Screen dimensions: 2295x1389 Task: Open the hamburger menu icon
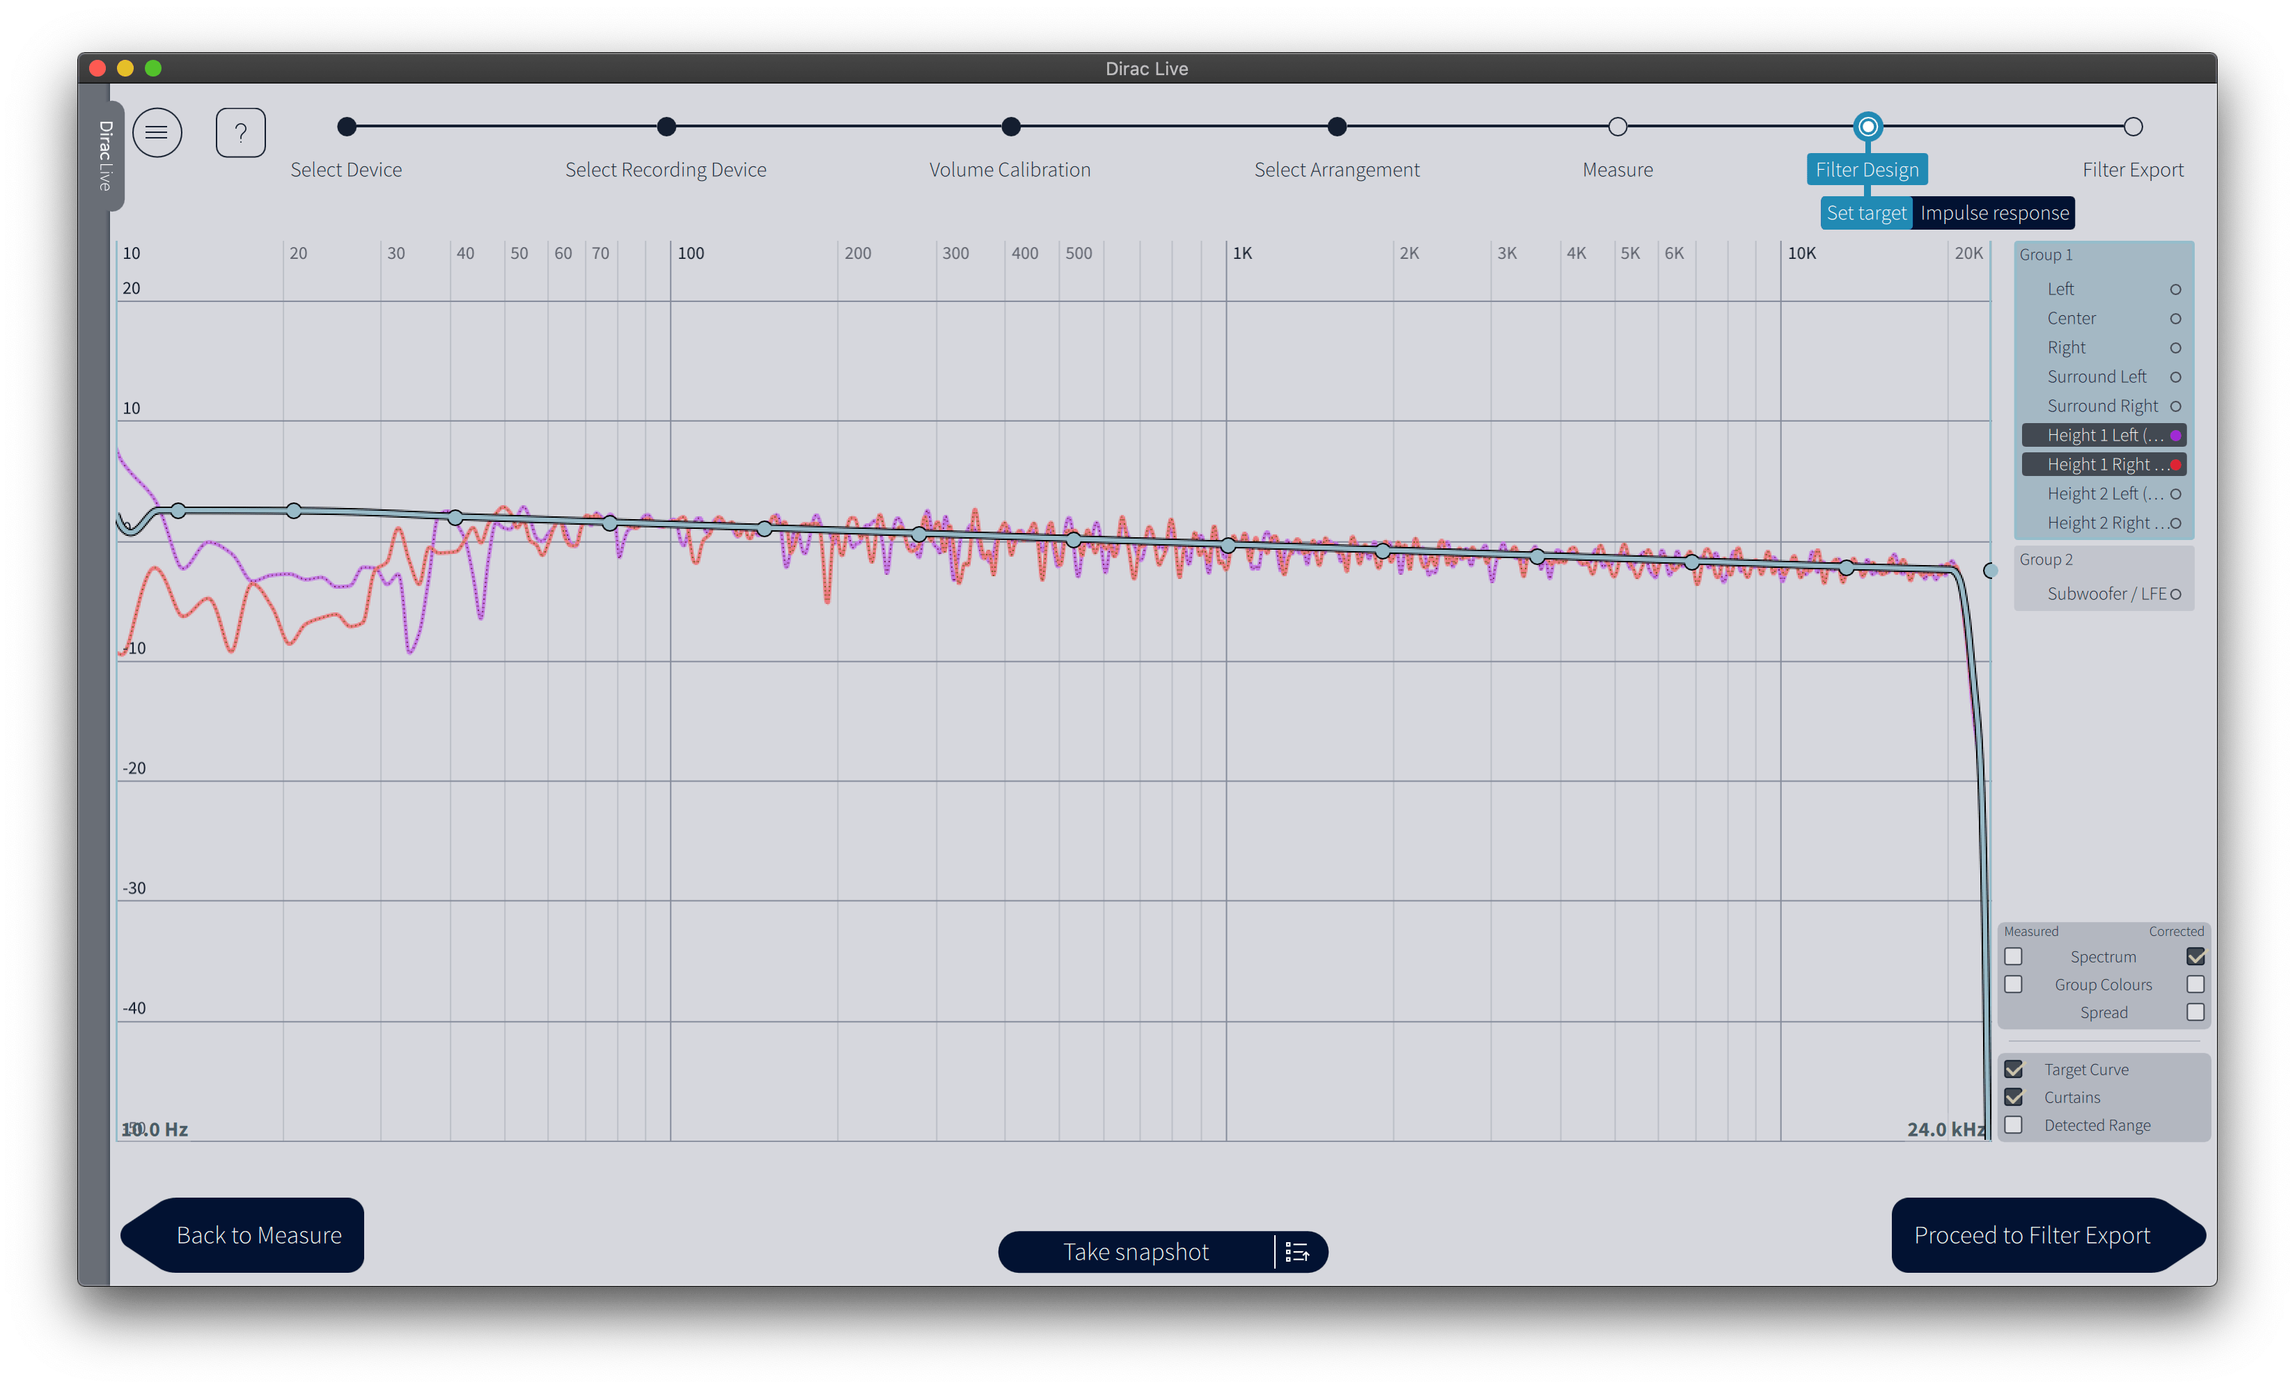tap(157, 133)
